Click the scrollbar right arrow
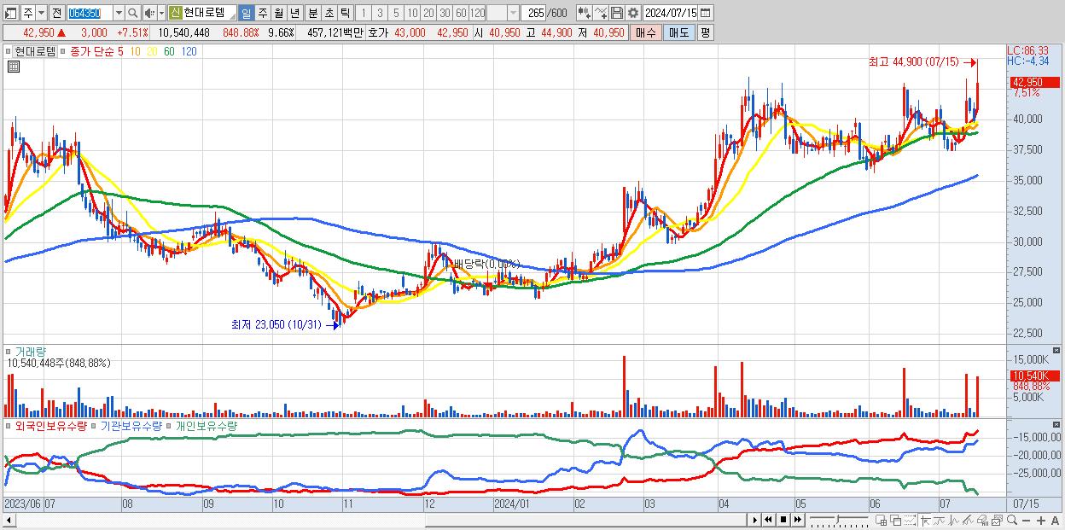Viewport: 1065px width, 530px height. (x=755, y=520)
